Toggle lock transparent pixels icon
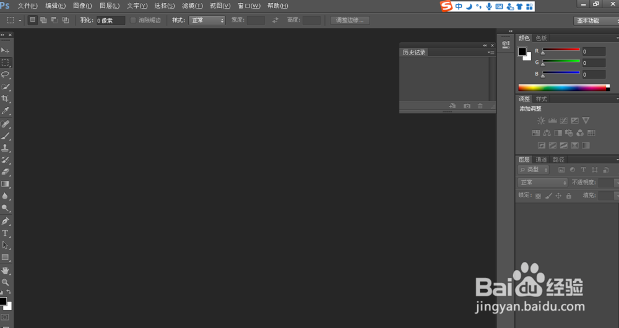 [538, 196]
